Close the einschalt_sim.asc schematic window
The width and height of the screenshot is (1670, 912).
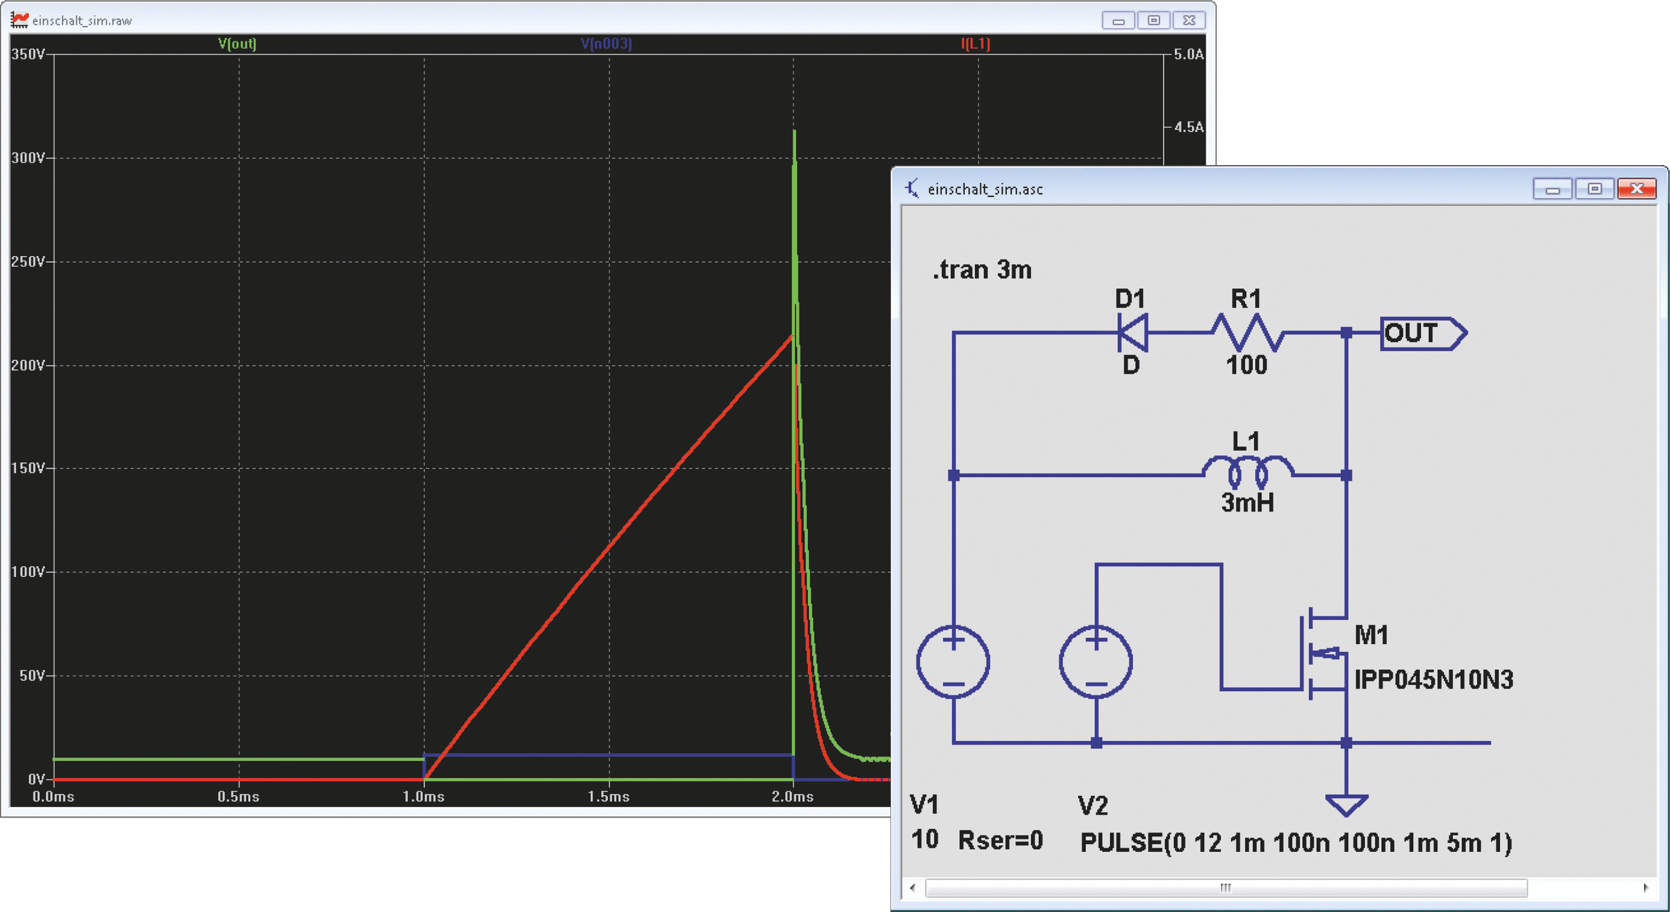pyautogui.click(x=1636, y=189)
